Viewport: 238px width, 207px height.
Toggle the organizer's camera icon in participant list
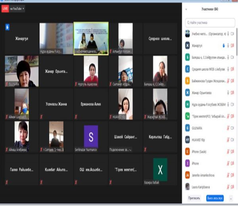(x=233, y=34)
